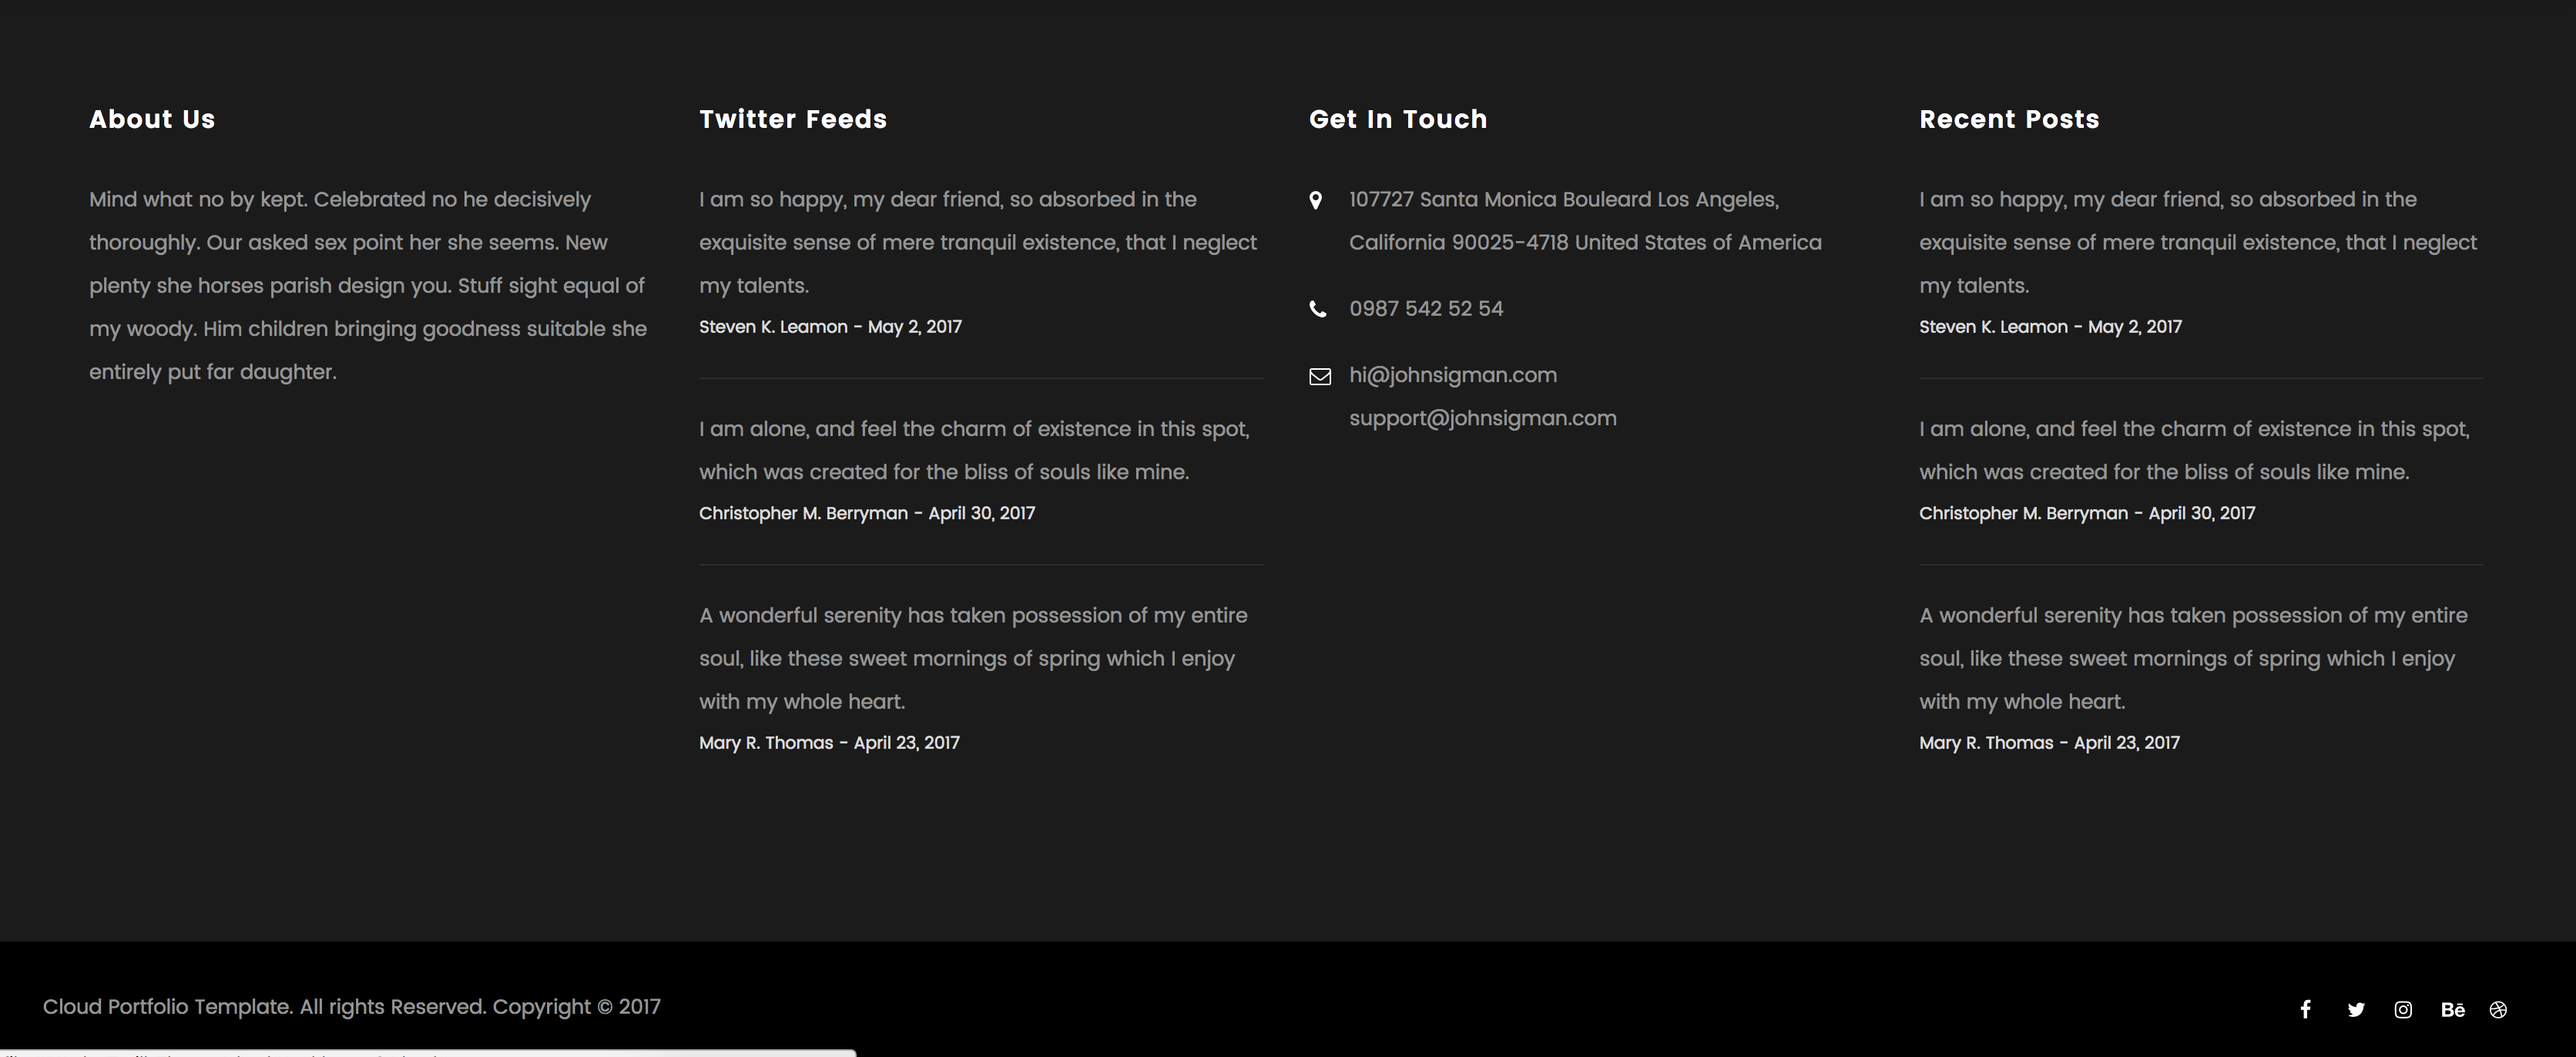Email hi@johnsigman.com
2576x1057 pixels.
tap(1452, 375)
